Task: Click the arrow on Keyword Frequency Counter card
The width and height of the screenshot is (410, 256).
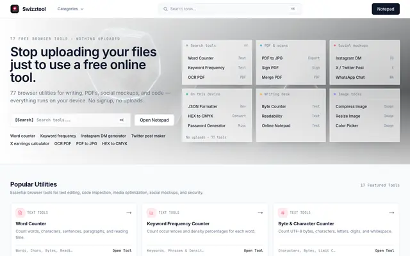Action: 260,212
